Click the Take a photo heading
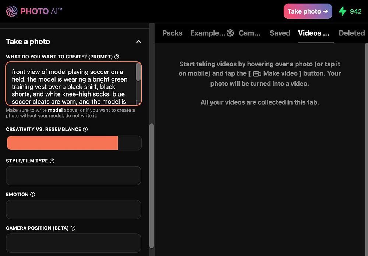Viewport: 368px width, 256px height. click(28, 42)
